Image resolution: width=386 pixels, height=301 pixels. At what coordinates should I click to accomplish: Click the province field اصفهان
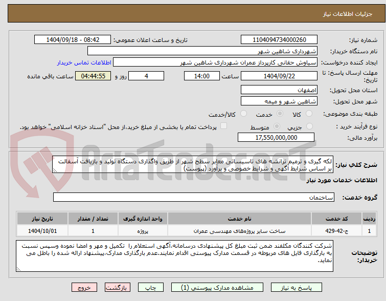click(279, 90)
